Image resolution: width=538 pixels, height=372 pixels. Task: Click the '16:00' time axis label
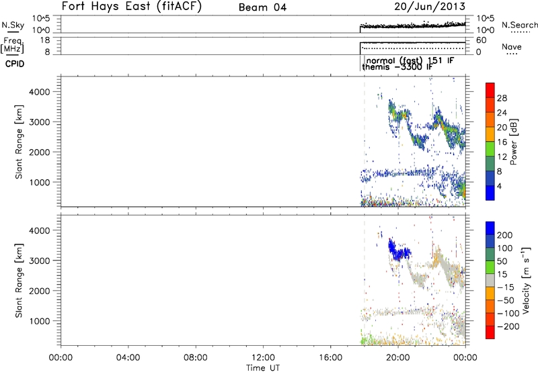coord(330,358)
